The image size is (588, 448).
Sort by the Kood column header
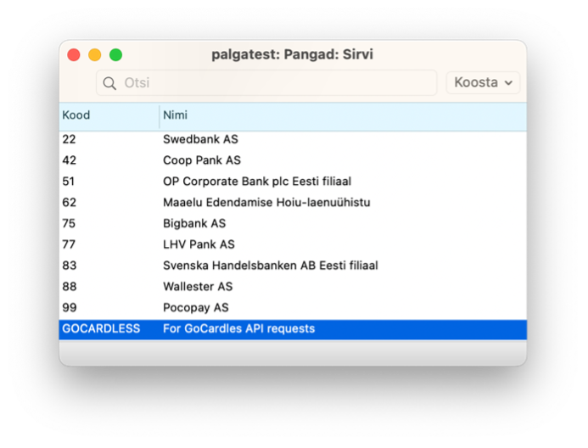coord(109,115)
